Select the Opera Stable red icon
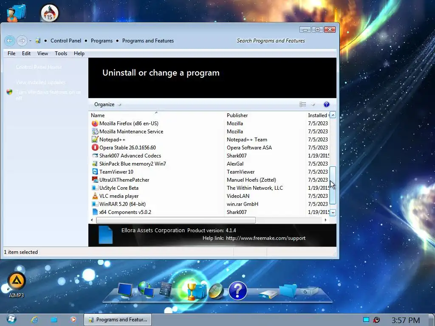 [x=95, y=147]
